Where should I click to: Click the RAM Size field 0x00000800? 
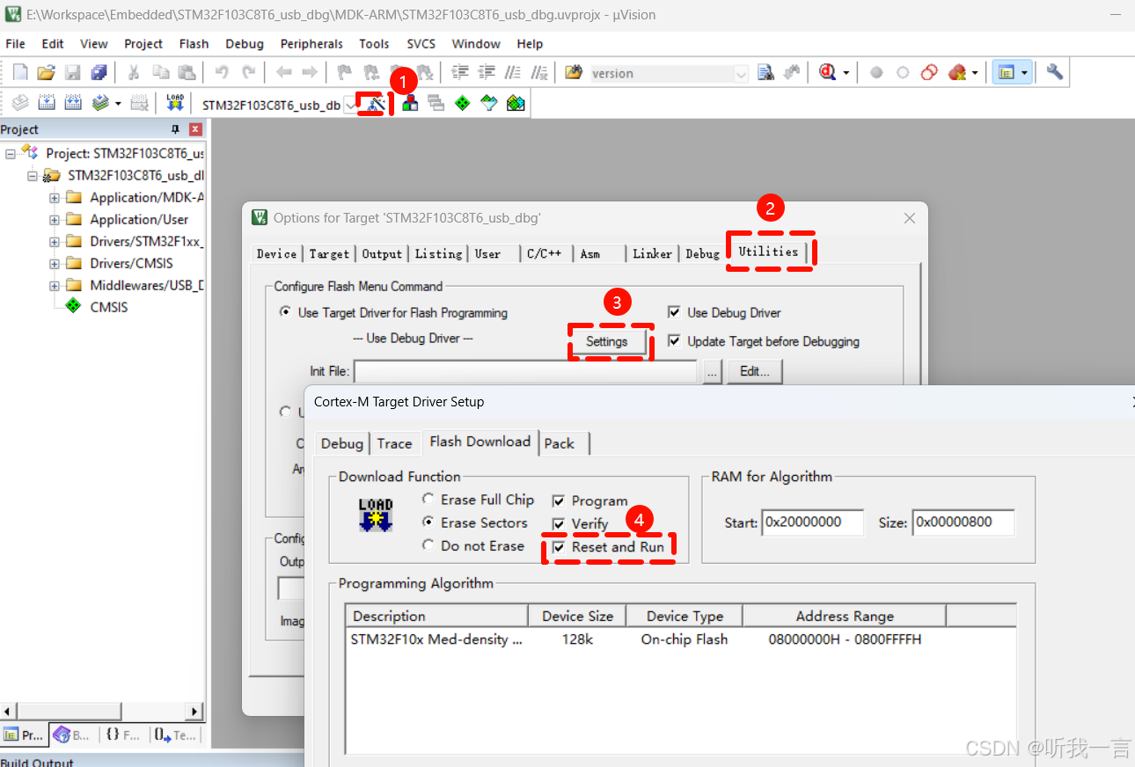963,522
